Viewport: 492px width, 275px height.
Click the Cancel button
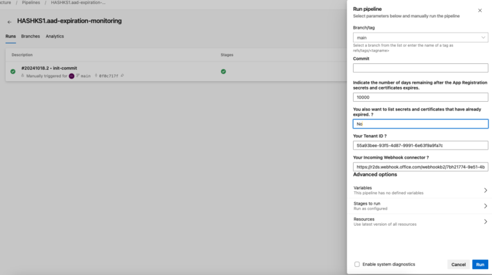458,264
